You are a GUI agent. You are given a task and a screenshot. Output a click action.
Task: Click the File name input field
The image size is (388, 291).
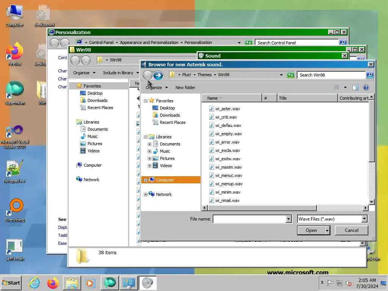click(x=249, y=219)
